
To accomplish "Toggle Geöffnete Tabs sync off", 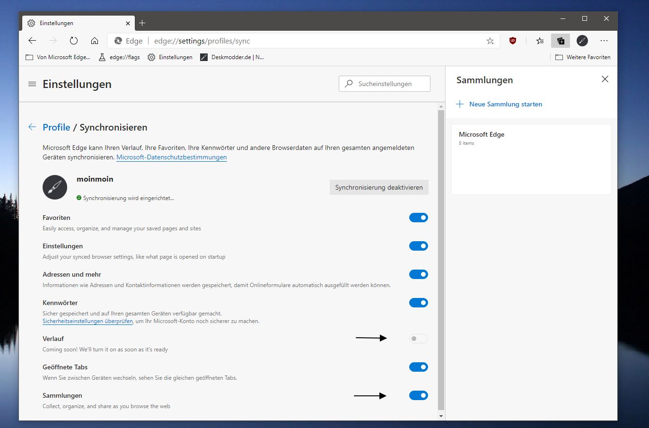I will [419, 367].
